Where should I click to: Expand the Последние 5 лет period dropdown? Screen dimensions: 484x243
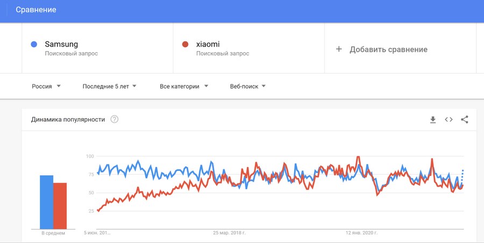pyautogui.click(x=109, y=87)
